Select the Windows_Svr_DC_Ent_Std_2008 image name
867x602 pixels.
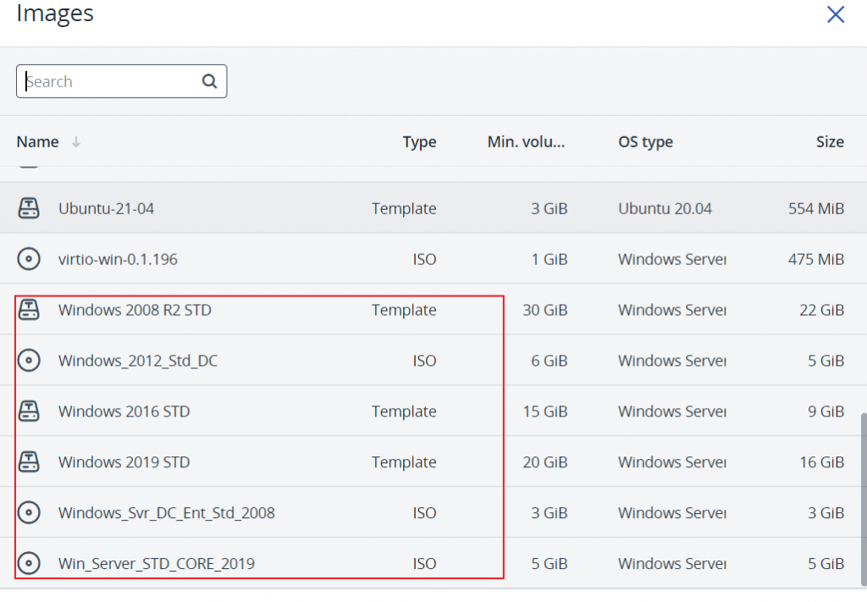[167, 513]
